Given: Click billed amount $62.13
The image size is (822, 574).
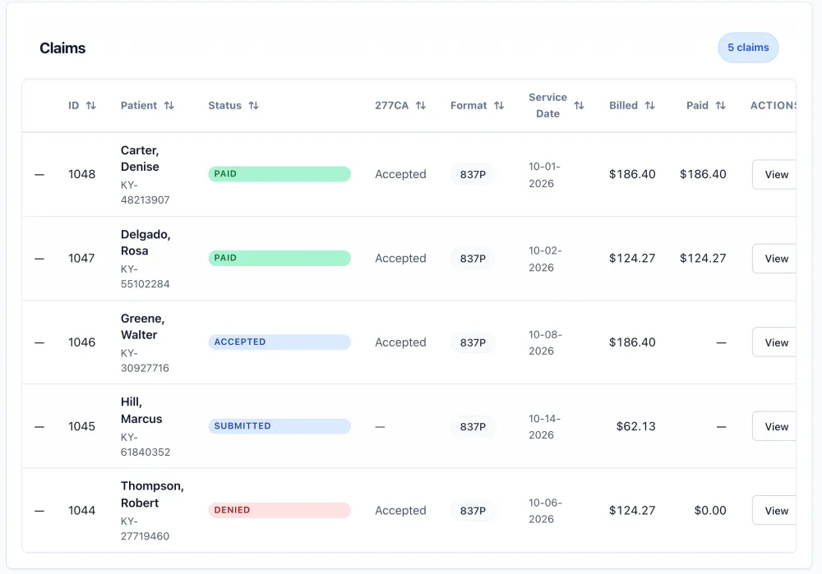Looking at the screenshot, I should point(636,426).
